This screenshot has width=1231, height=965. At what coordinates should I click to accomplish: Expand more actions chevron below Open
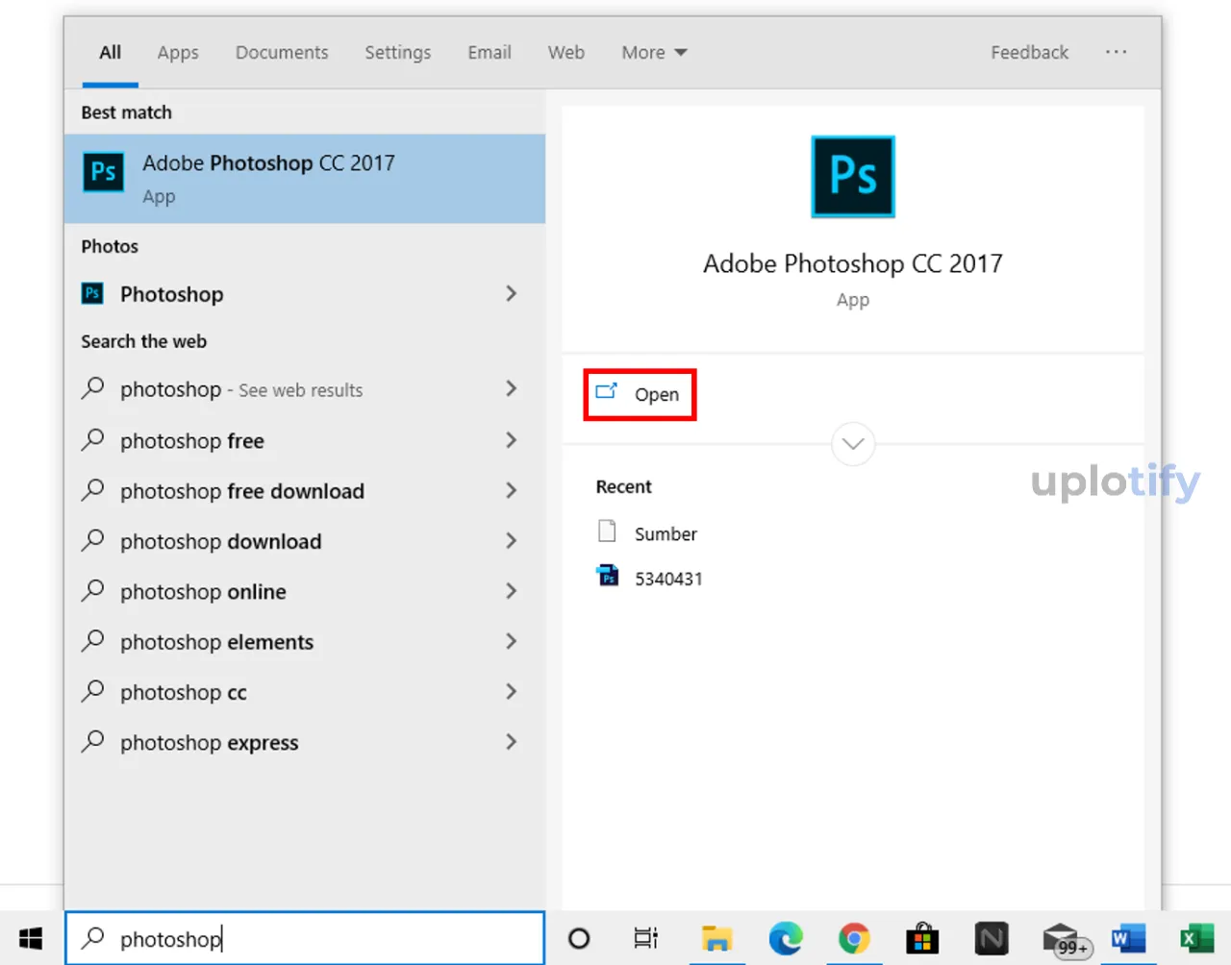853,443
